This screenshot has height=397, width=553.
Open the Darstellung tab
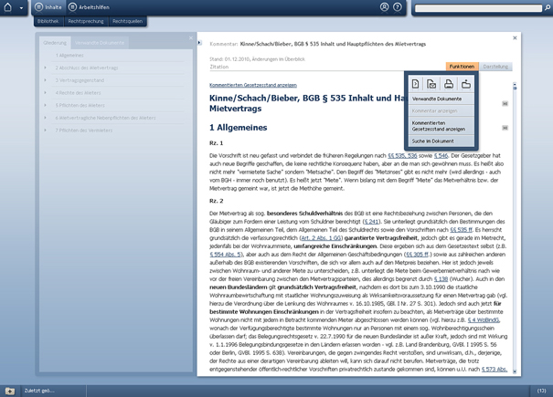(x=495, y=67)
